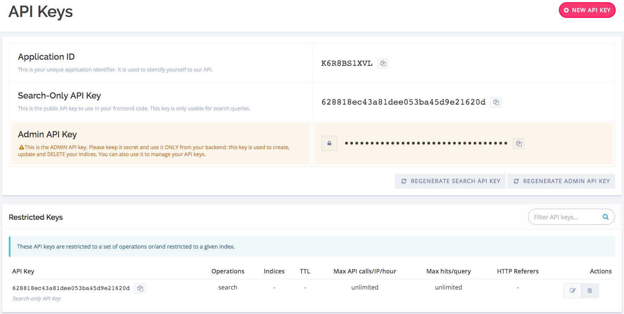Click the Max API calls/IP/hour header
Screen dimensions: 624x314
click(x=364, y=271)
